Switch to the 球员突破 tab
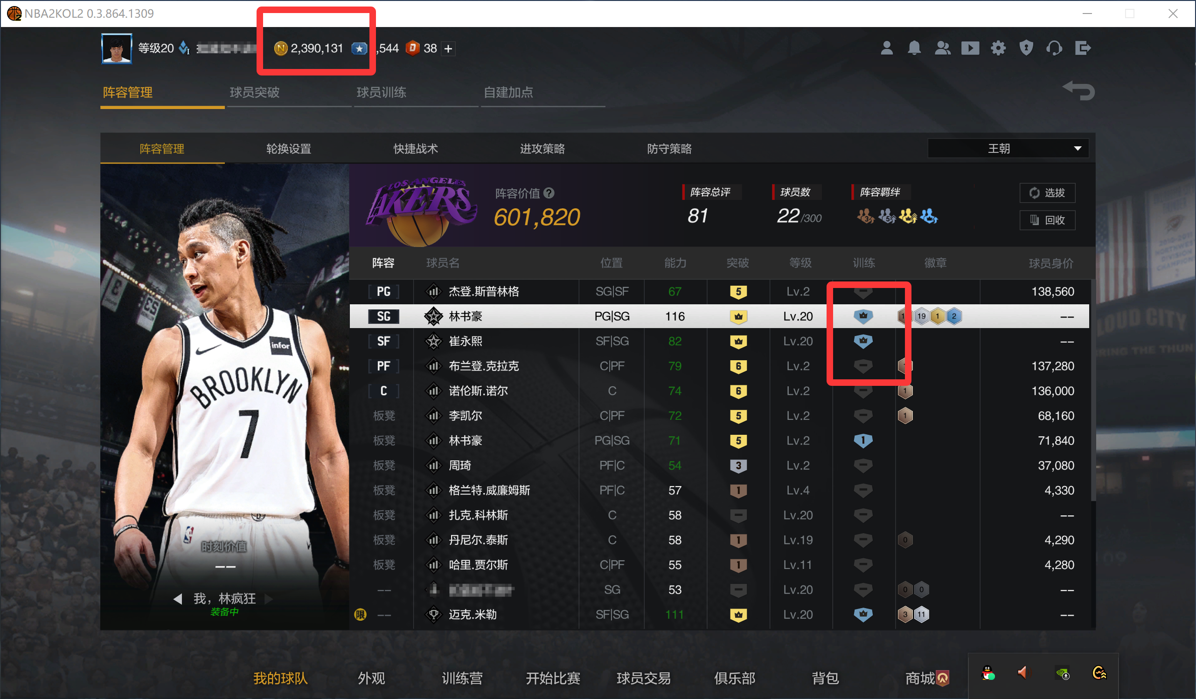1196x699 pixels. click(254, 92)
